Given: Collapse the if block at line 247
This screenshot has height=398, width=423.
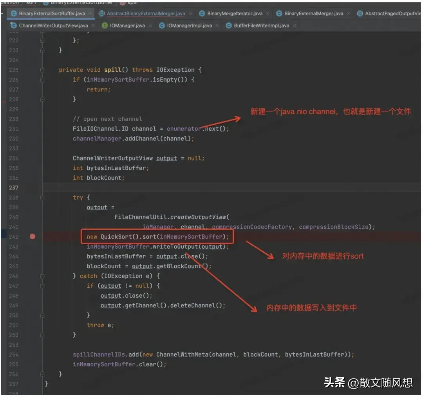Looking at the screenshot, I should coord(42,286).
